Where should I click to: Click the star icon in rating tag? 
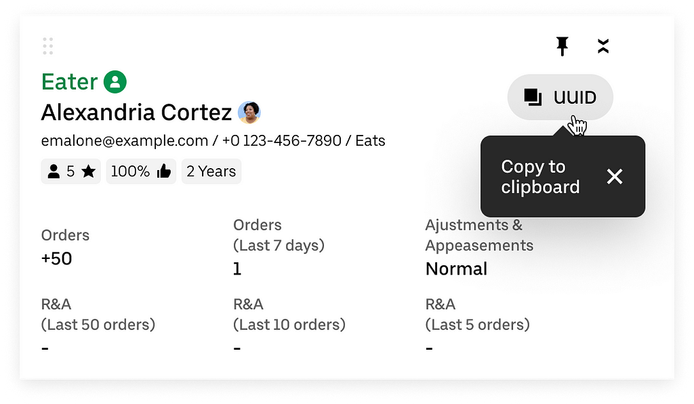tap(89, 171)
